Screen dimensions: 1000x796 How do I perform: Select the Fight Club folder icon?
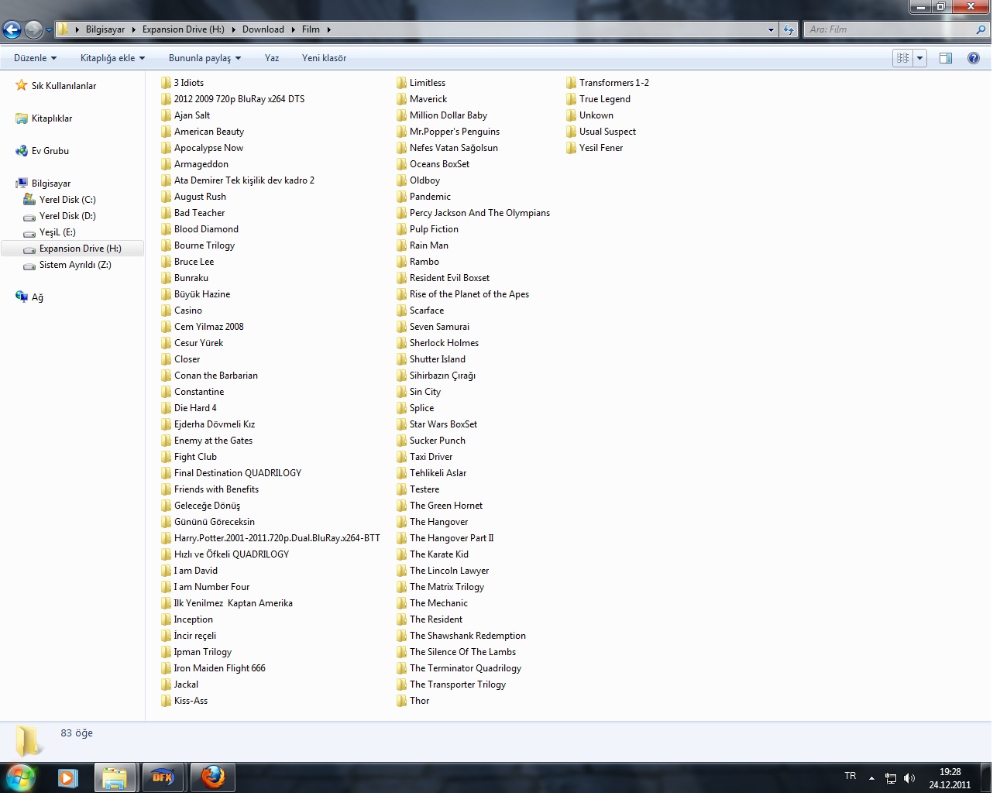(166, 457)
